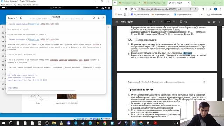
Task: Open the портал единой bookmark
Action: pos(183,14)
